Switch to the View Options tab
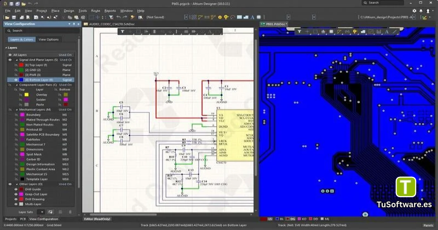Screen dimensions: 438x230 [x=49, y=39]
